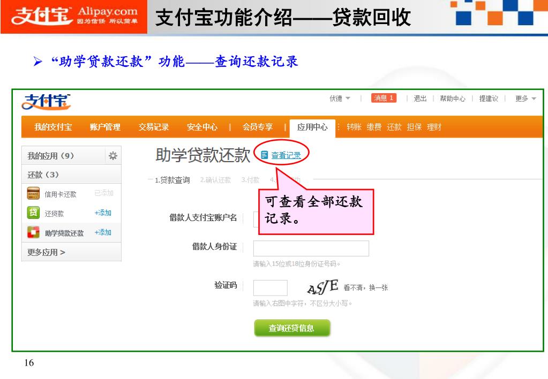Click 看不清，换一张 to refresh the captcha
548x379 pixels.
[365, 287]
